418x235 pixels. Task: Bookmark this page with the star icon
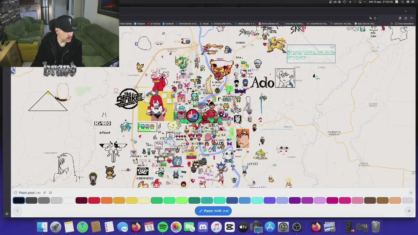pyautogui.click(x=375, y=18)
